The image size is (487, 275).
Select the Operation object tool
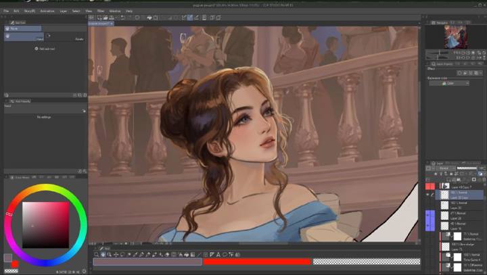click(x=110, y=255)
